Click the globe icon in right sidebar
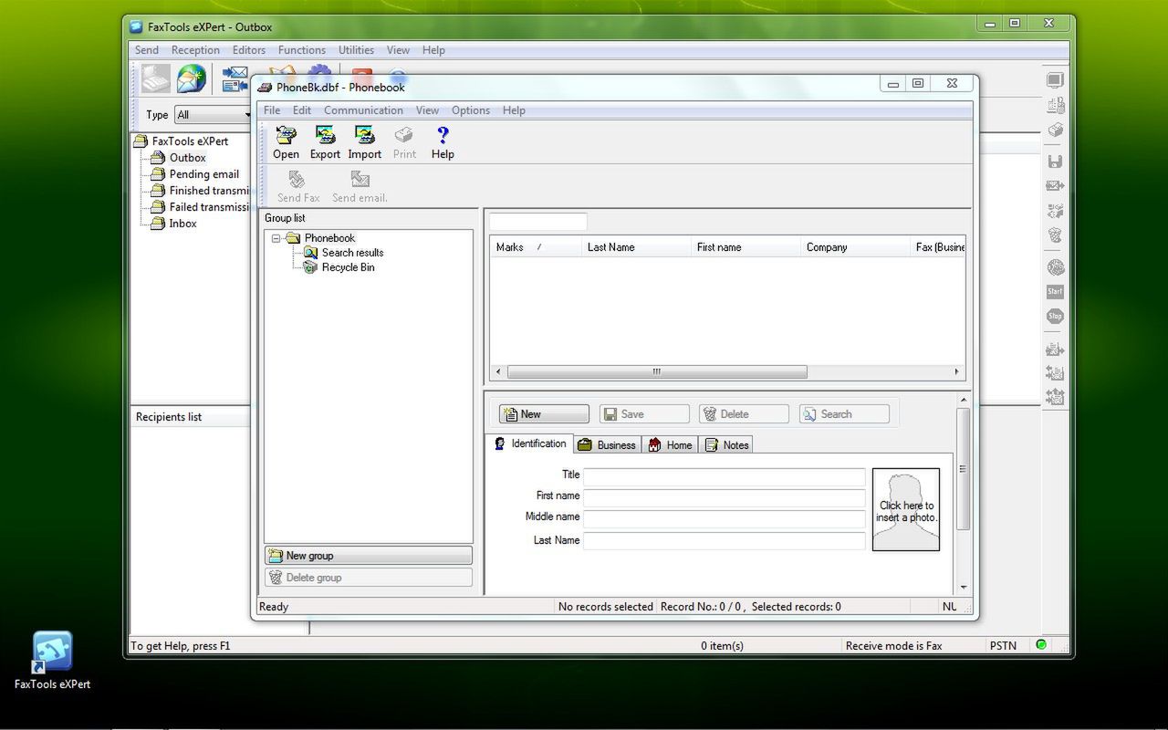This screenshot has height=730, width=1168. (1055, 267)
